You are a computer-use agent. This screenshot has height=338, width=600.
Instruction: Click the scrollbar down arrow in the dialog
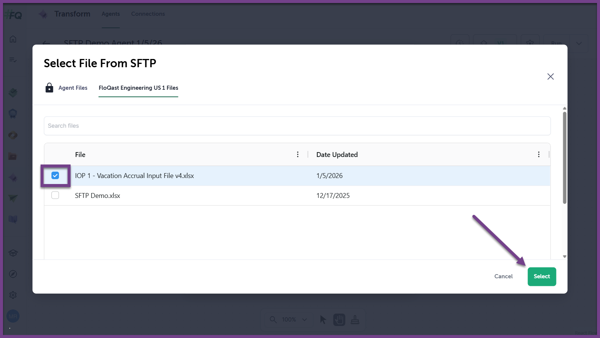click(565, 257)
